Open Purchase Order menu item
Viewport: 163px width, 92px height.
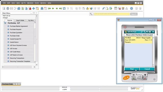(x=15, y=36)
